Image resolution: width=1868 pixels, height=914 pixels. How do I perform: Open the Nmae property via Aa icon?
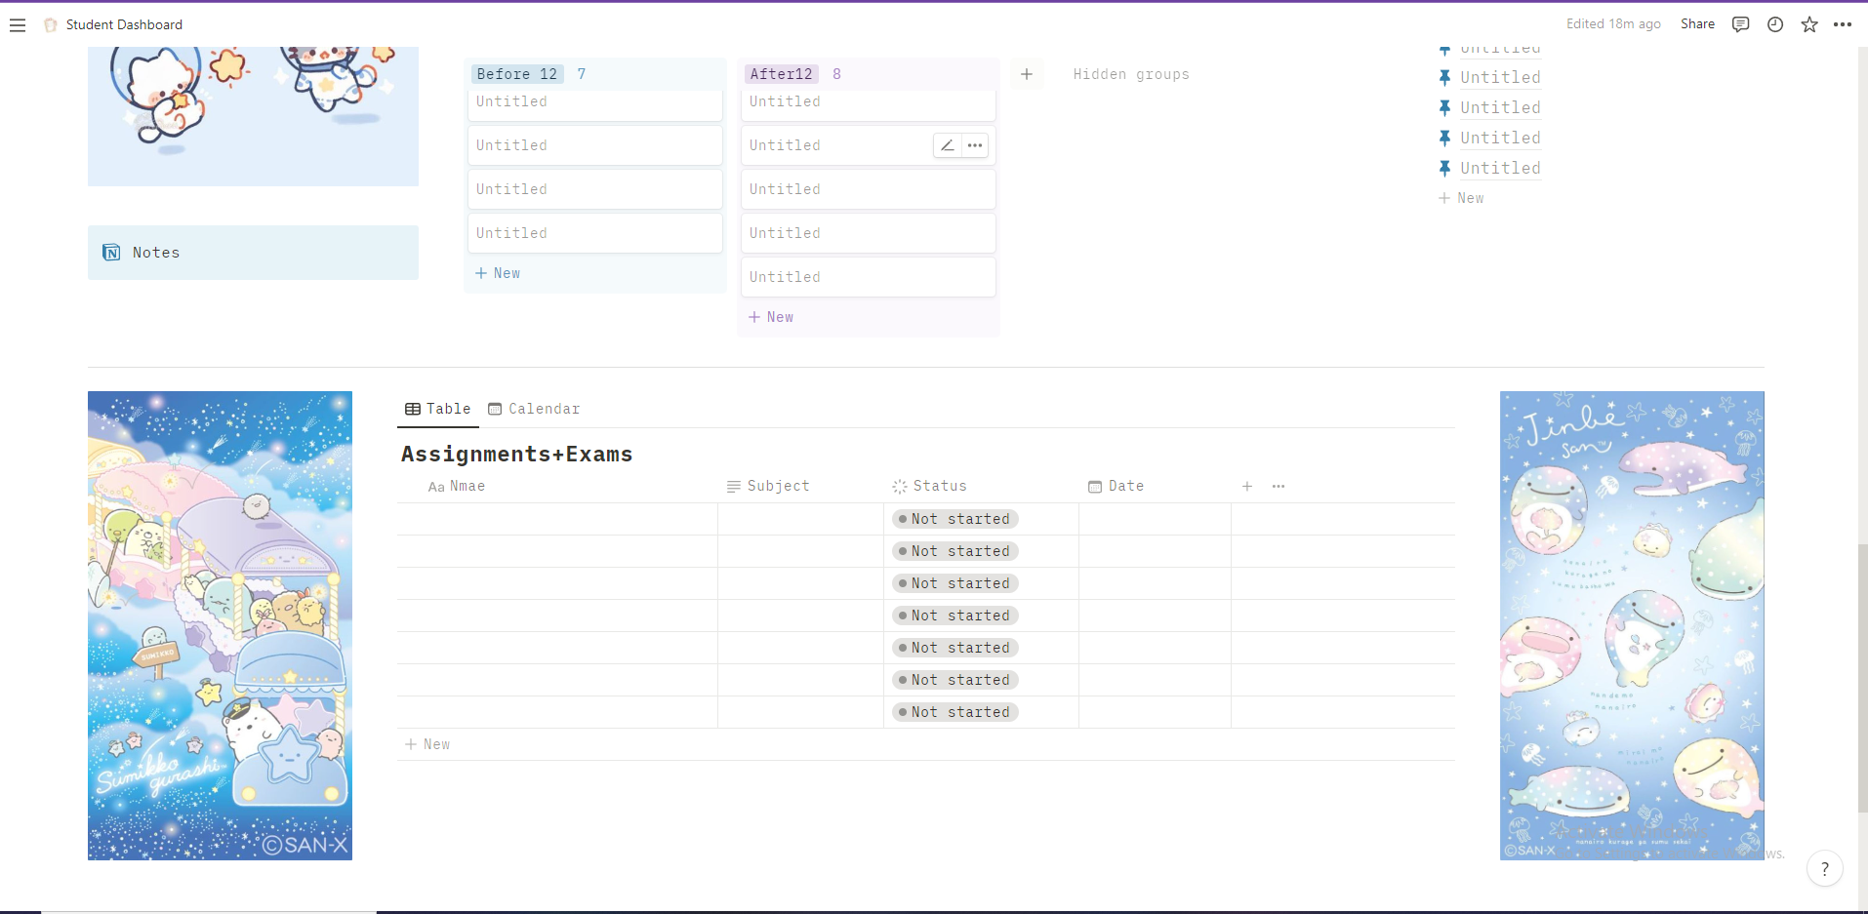(x=437, y=486)
